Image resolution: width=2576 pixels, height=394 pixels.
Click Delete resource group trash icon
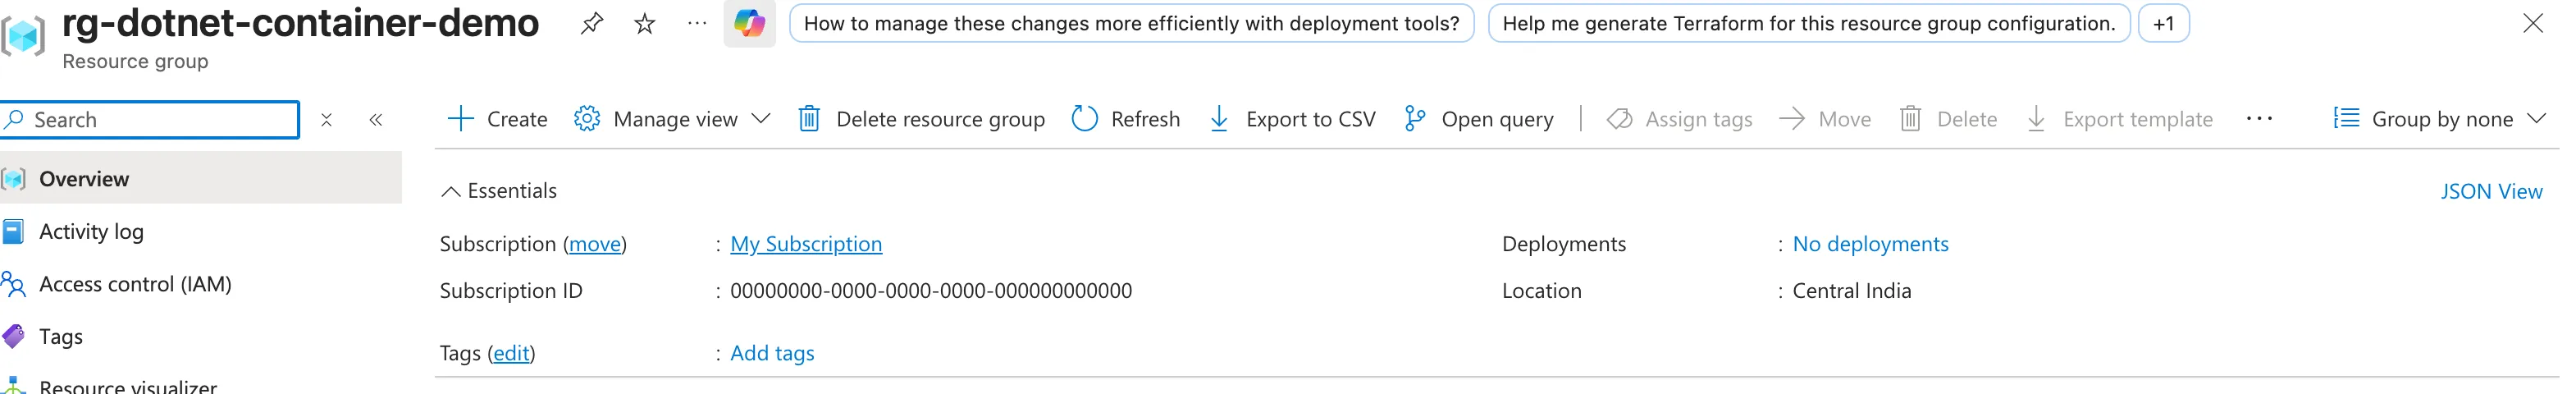point(809,119)
